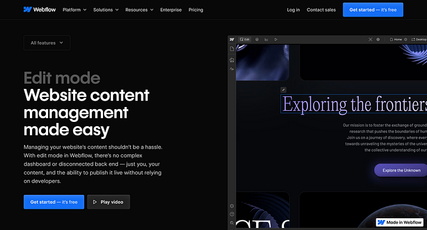Screen dimensions: 427x230
Task: Click the hero Get started — it's free button
Action: 54,202
